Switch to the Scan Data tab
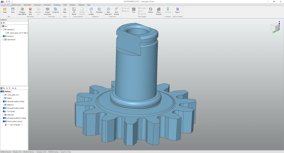Viewport: 284px width, 153px height. pyautogui.click(x=27, y=5)
